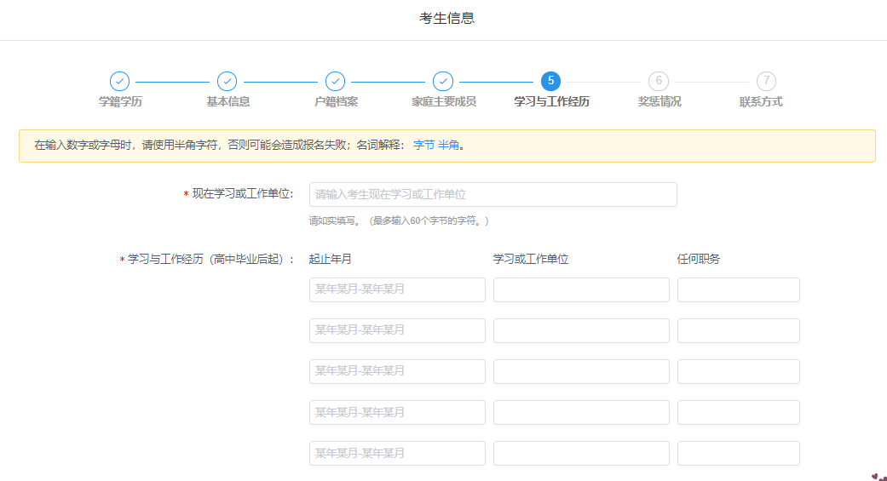Click the 家庭主要成员 step checkmark icon
This screenshot has height=481, width=887.
(443, 81)
